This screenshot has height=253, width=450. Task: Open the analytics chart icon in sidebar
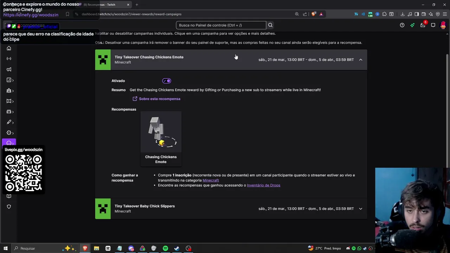click(9, 80)
